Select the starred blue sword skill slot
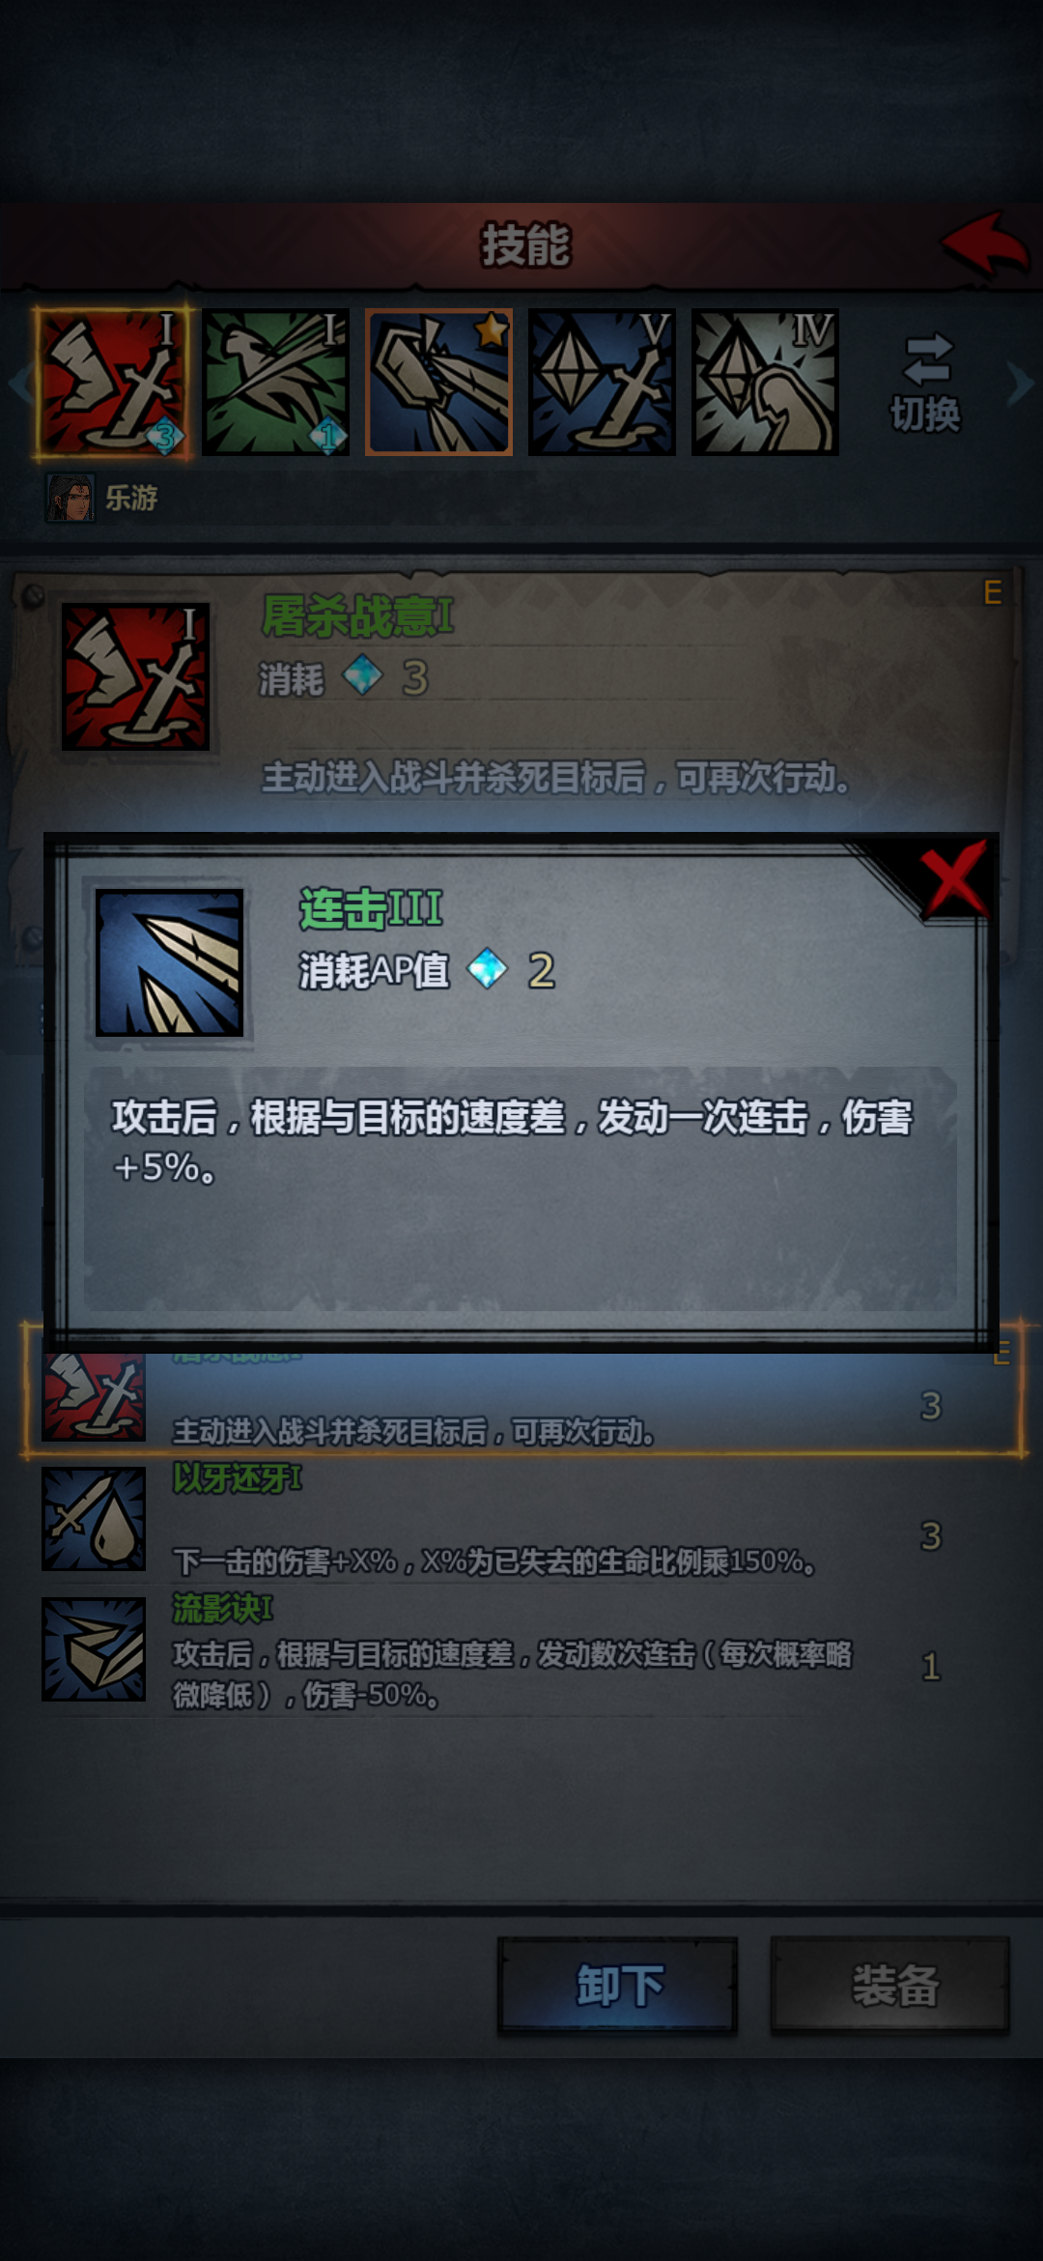The image size is (1043, 2261). coord(438,383)
